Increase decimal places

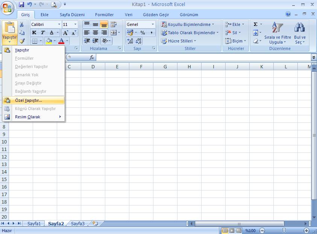tap(130, 41)
